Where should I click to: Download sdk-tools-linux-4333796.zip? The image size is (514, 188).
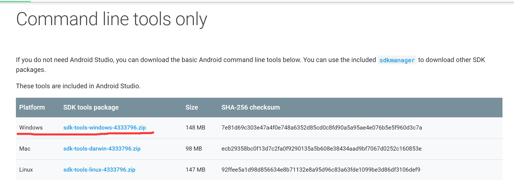point(99,170)
